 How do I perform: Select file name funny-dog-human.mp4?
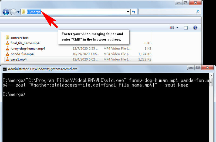[x=28, y=49]
